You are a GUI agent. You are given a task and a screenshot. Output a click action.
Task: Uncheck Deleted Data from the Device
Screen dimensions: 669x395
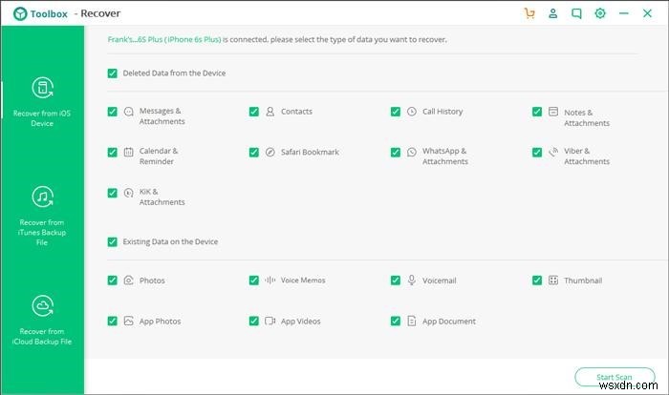[113, 73]
